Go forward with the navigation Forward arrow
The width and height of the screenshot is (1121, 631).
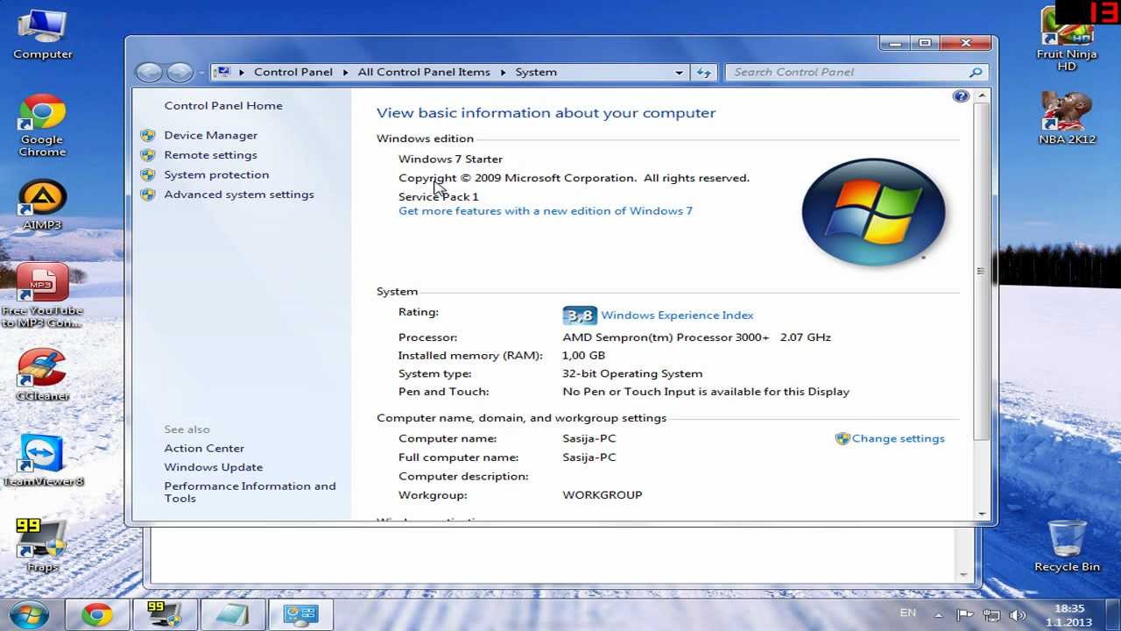coord(180,73)
